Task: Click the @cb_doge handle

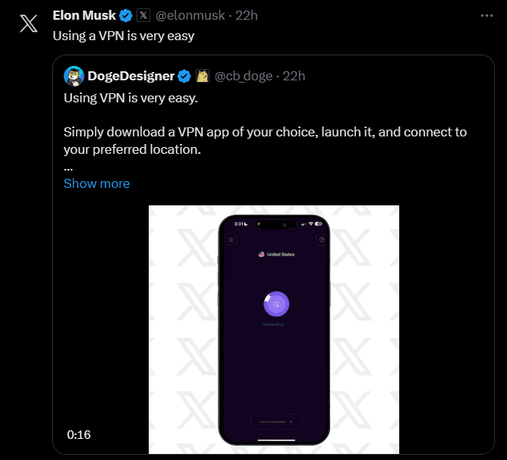Action: pos(243,76)
